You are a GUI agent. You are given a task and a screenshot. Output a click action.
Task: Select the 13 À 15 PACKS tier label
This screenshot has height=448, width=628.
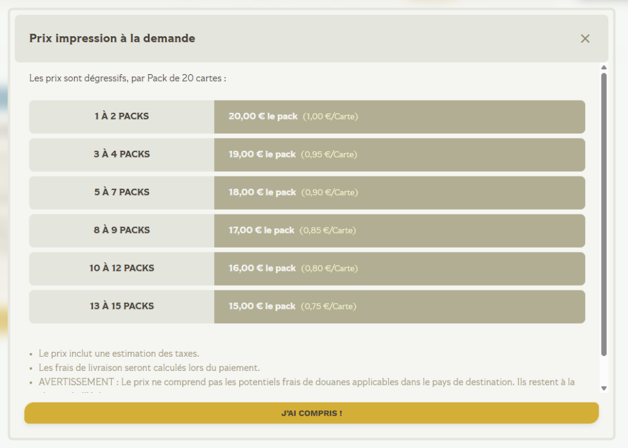pos(121,306)
